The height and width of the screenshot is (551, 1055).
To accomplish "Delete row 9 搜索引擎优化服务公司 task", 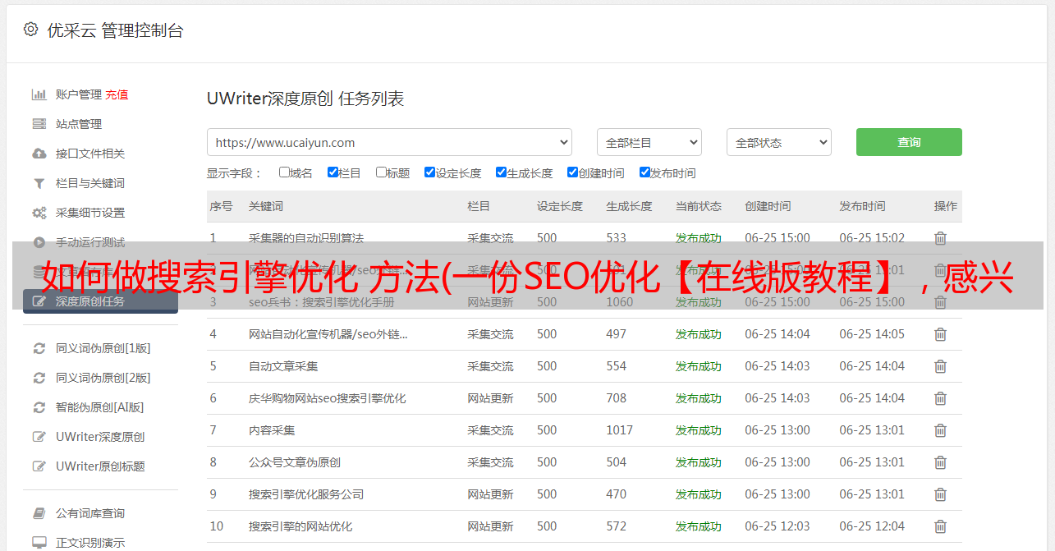I will coord(940,494).
